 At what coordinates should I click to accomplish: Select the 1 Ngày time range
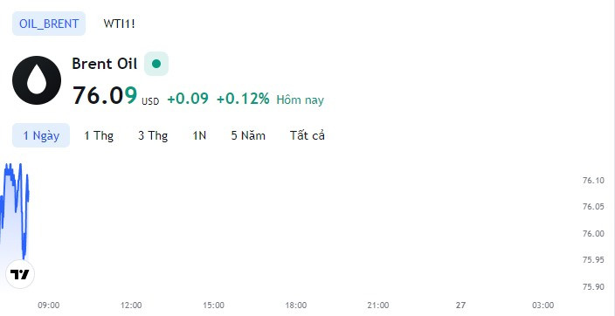[x=41, y=135]
